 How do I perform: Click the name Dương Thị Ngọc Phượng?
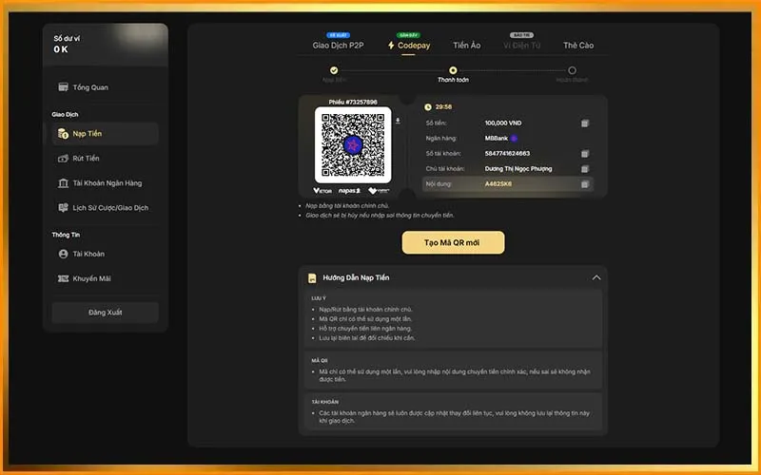(518, 169)
